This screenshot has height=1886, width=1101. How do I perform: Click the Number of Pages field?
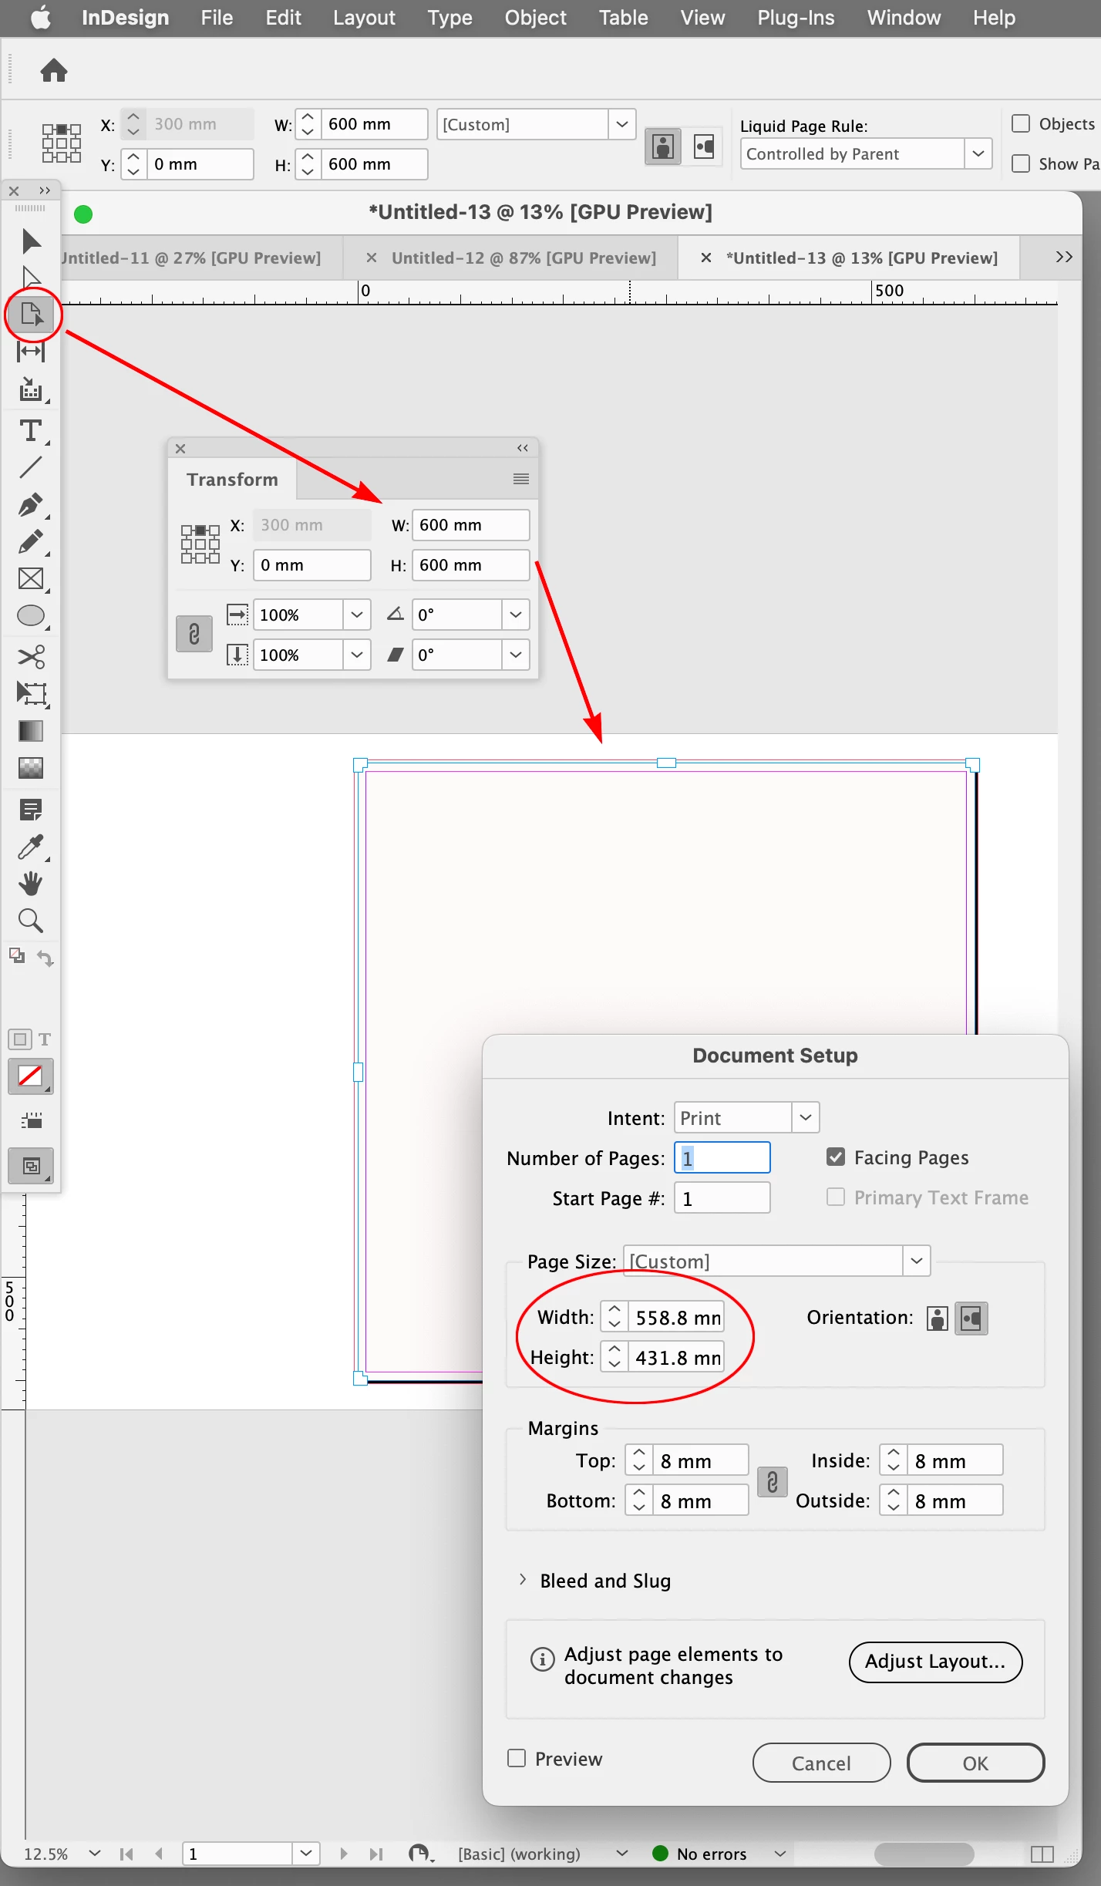(x=722, y=1157)
